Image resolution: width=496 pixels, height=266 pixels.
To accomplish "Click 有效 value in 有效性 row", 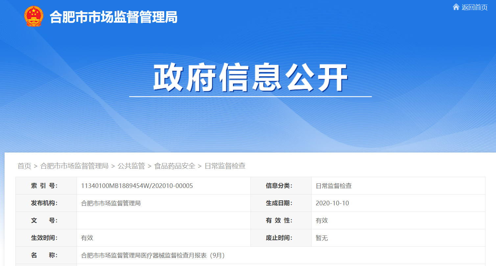I will click(321, 221).
